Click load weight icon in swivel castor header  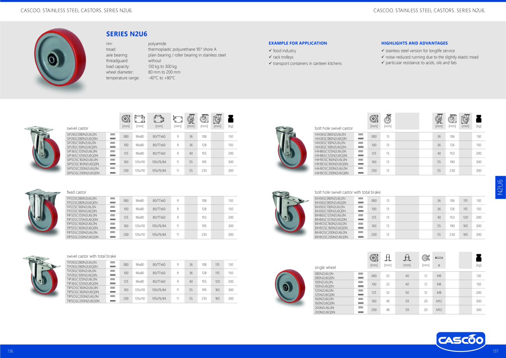pyautogui.click(x=231, y=119)
